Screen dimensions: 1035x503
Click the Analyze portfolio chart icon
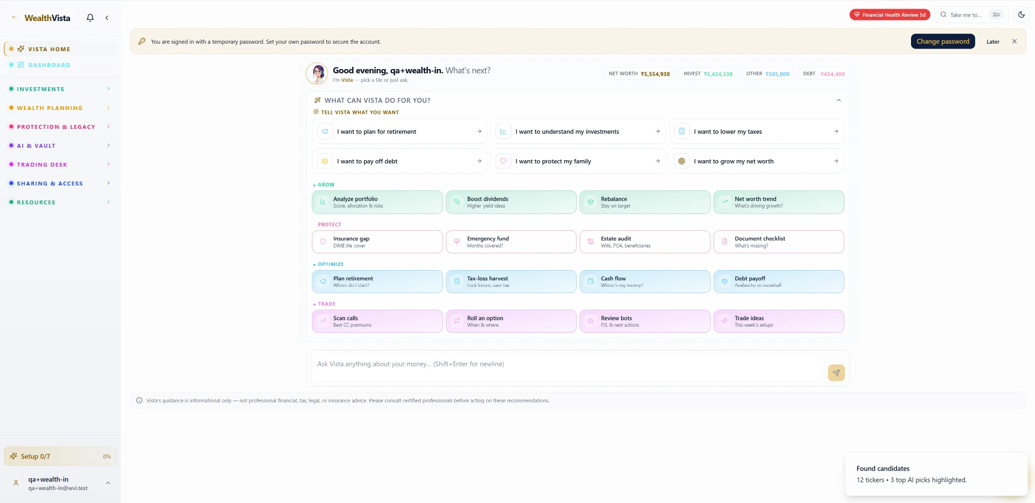click(x=323, y=202)
